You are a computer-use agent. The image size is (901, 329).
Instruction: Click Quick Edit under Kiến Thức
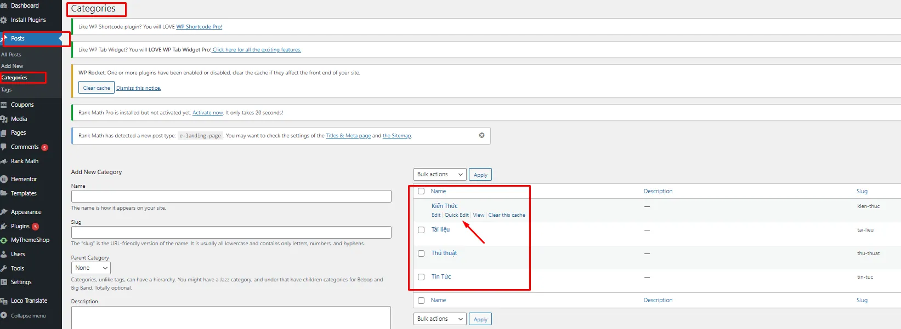tap(457, 215)
